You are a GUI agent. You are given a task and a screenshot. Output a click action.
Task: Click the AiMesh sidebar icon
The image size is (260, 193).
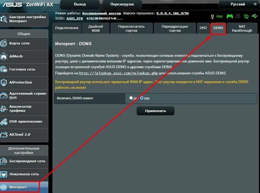tap(4, 56)
